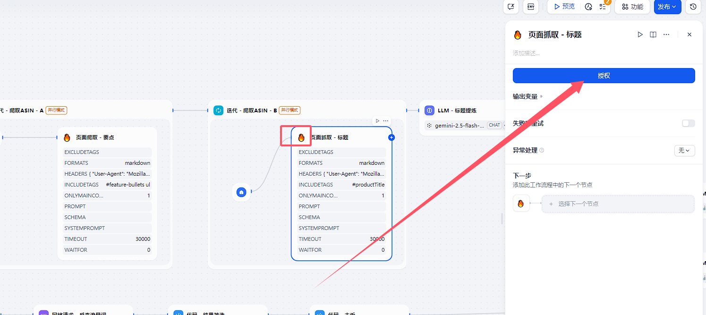
Task: Select the 页面爬取 - 要点 node title
Action: point(95,137)
